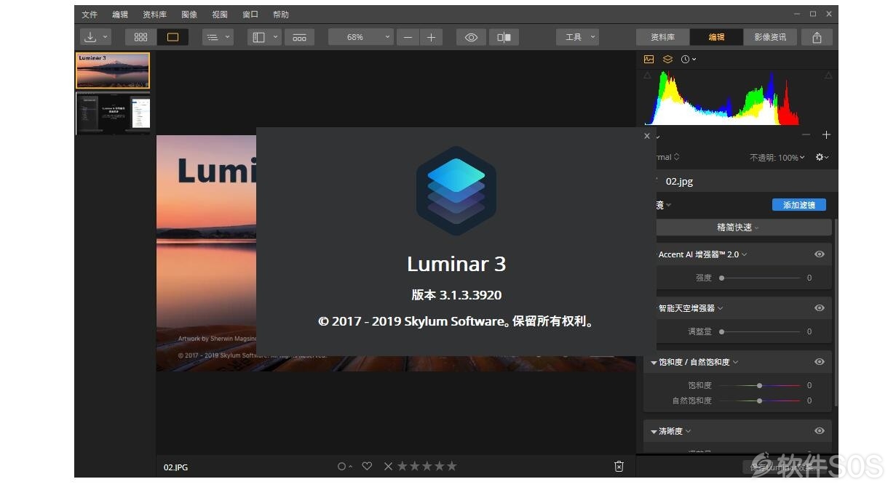Open the 编辑 menu in menu bar
The image size is (896, 487).
click(120, 15)
